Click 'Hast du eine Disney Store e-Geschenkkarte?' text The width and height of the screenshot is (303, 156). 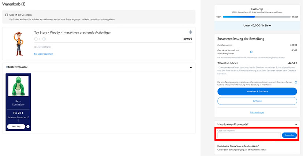pyautogui.click(x=238, y=146)
